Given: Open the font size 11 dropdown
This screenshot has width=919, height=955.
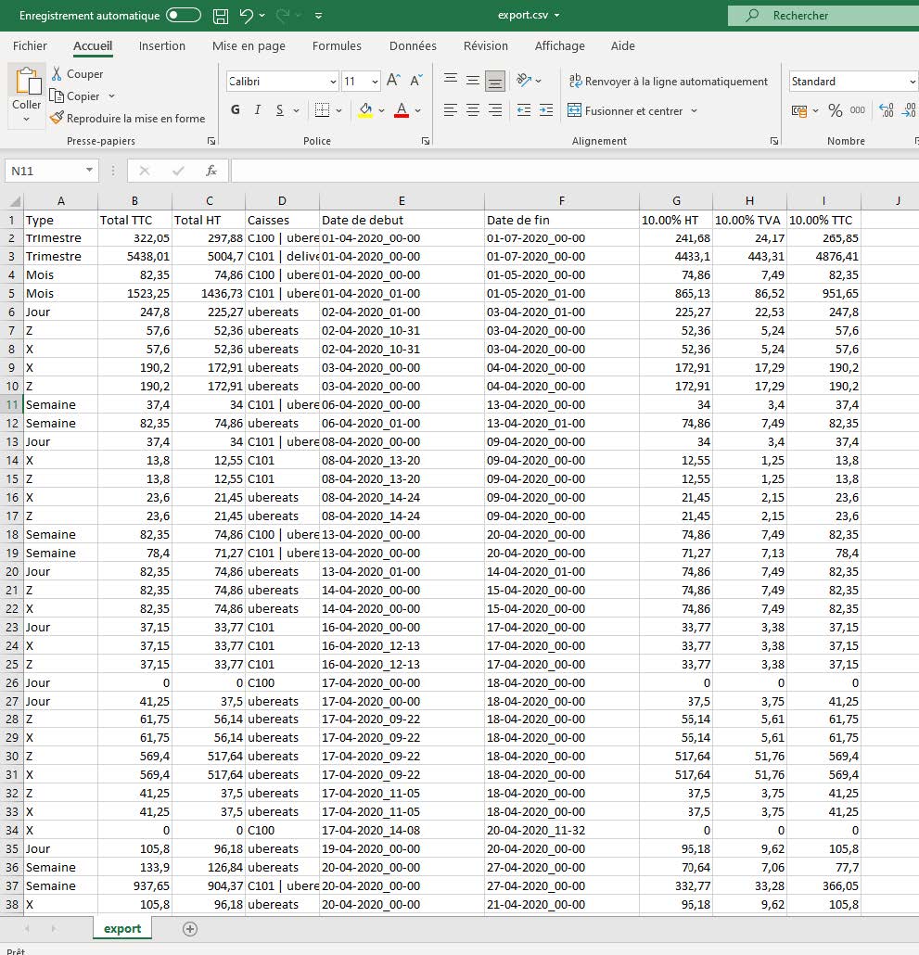Looking at the screenshot, I should (x=375, y=82).
